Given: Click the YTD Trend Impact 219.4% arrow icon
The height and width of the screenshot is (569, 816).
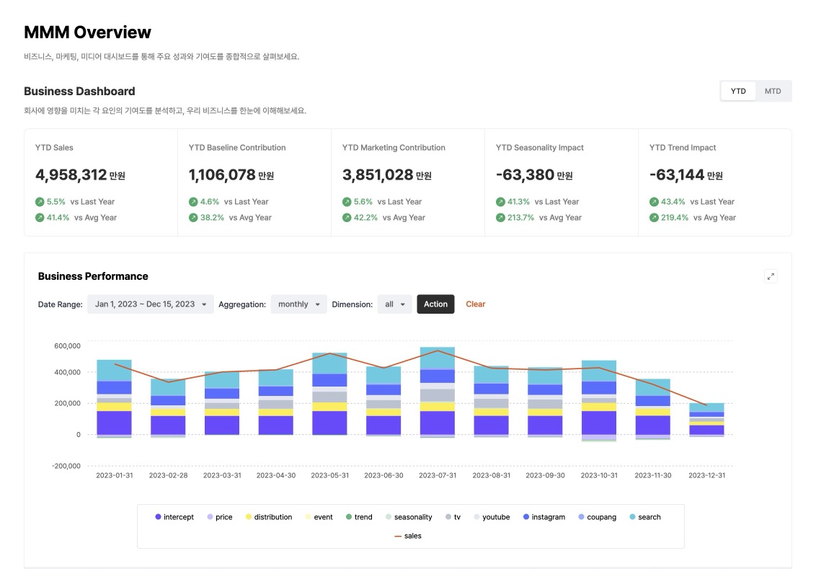Looking at the screenshot, I should click(654, 218).
